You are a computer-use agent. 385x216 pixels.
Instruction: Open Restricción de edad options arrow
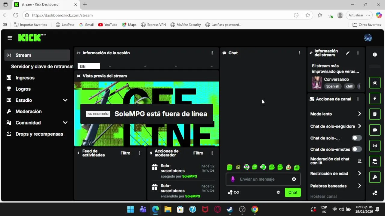point(359,173)
